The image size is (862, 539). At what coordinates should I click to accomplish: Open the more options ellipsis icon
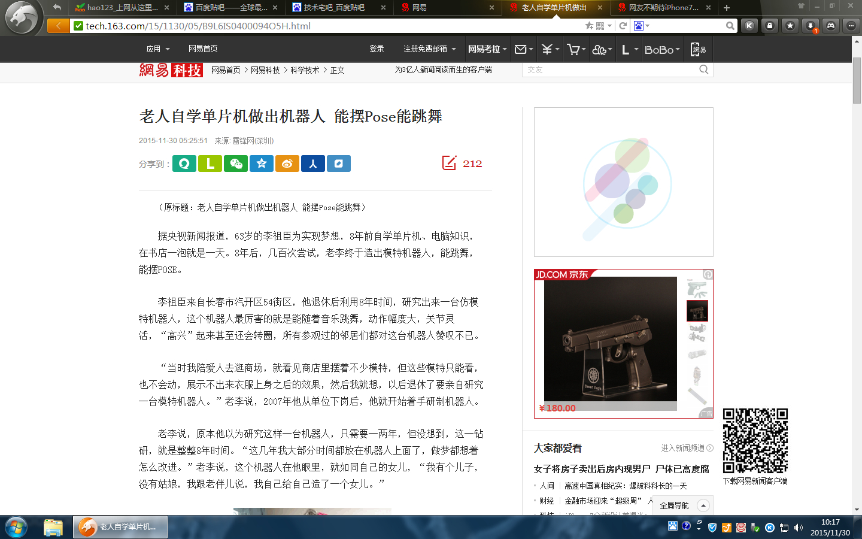pos(851,26)
